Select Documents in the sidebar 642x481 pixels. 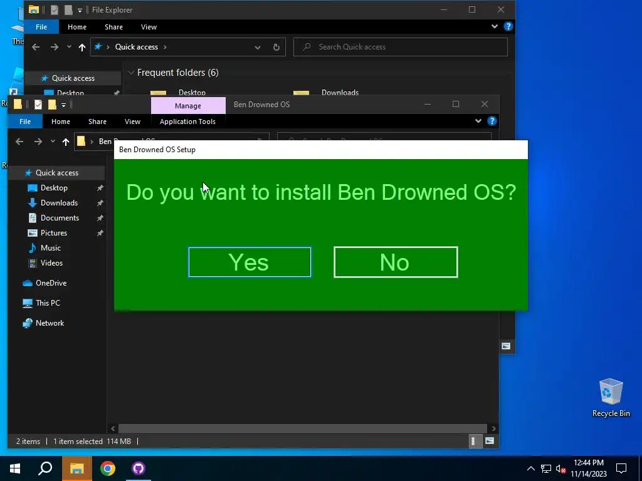(60, 218)
